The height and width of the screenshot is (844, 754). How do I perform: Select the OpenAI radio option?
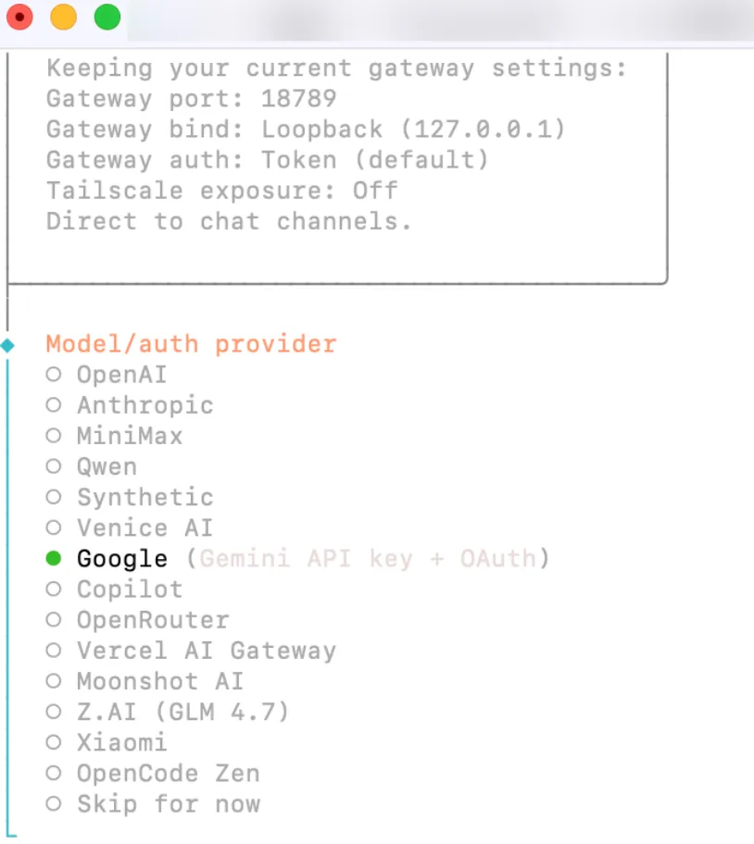coord(107,374)
